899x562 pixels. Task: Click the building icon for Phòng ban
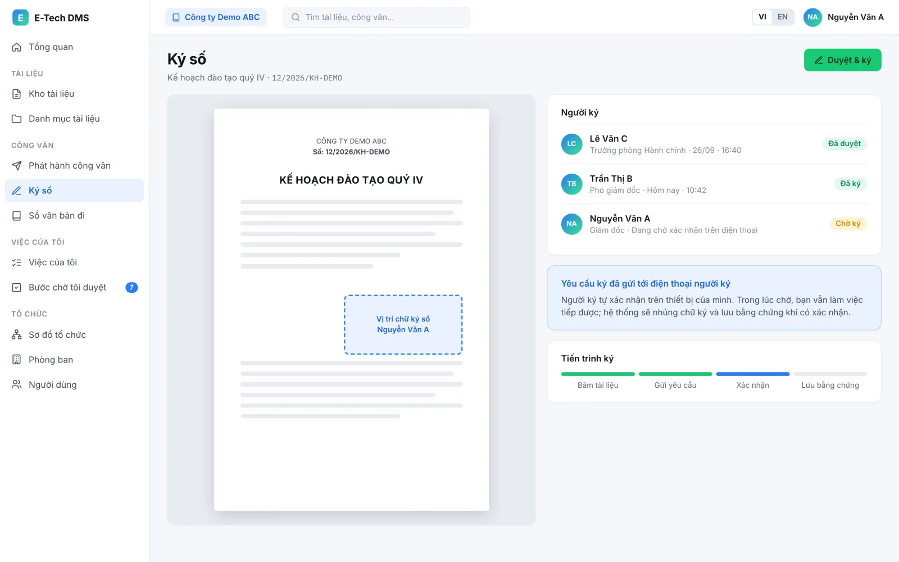[x=17, y=360]
